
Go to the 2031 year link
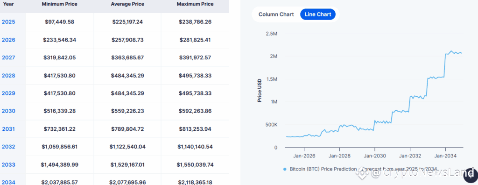pos(8,129)
